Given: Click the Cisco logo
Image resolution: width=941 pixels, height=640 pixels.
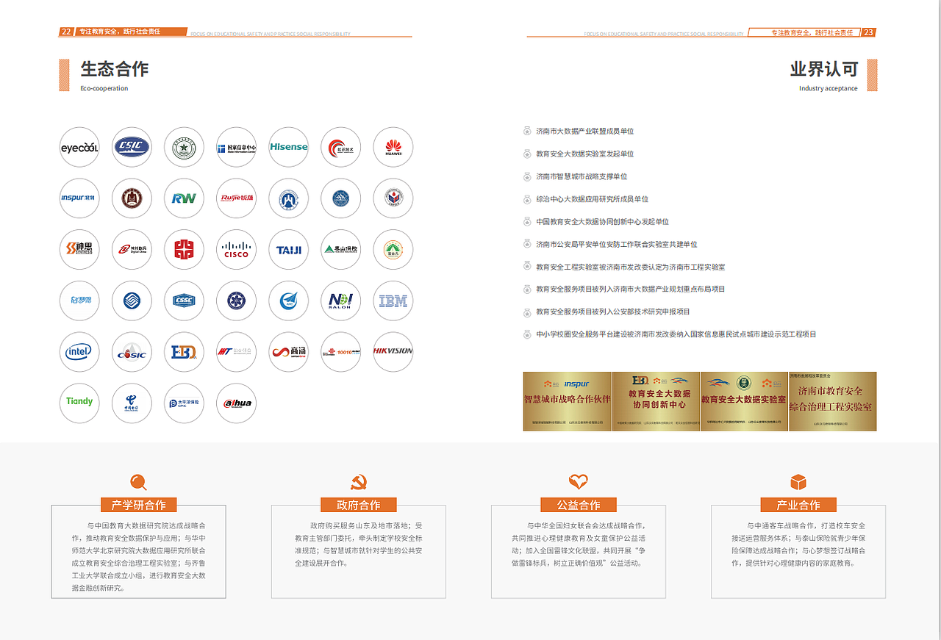Looking at the screenshot, I should tap(236, 250).
